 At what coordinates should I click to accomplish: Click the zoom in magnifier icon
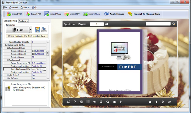(x=101, y=102)
